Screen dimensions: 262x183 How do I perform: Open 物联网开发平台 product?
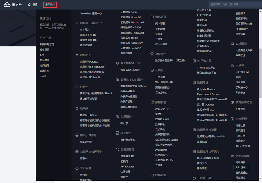88,115
